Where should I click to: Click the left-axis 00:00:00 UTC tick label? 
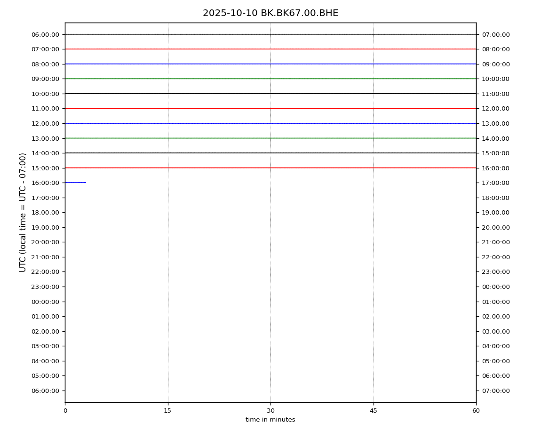pyautogui.click(x=45, y=302)
